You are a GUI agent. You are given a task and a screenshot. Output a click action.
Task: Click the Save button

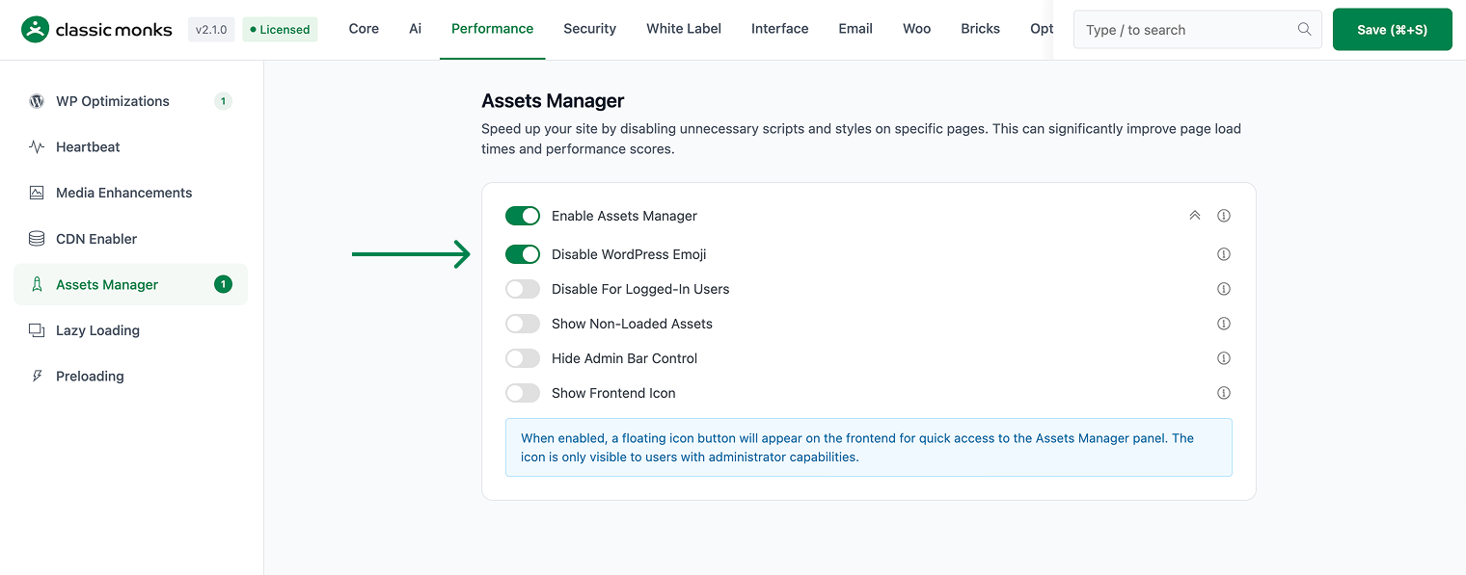pyautogui.click(x=1392, y=30)
